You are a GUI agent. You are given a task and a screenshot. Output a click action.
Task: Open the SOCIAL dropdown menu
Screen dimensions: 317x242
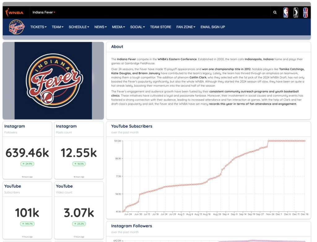coord(137,27)
